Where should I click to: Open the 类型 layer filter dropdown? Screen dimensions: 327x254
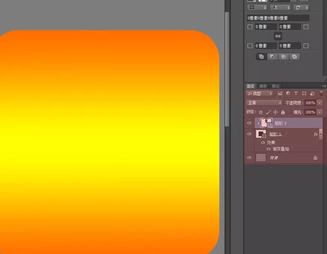tap(260, 94)
